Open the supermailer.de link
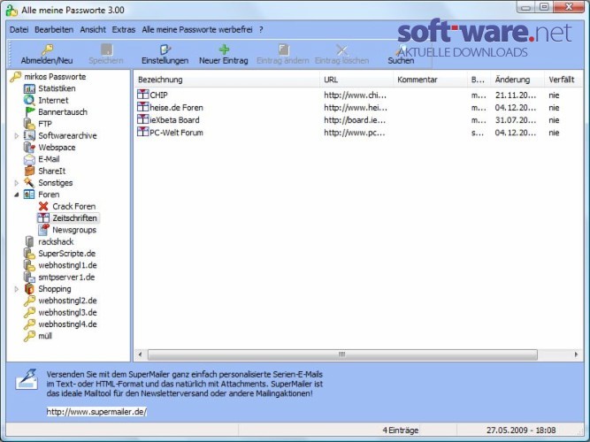 (96, 412)
